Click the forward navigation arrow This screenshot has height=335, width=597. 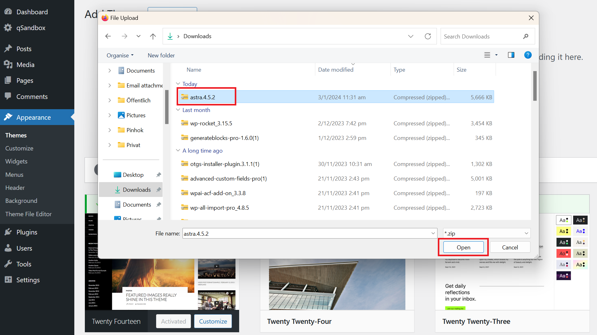click(124, 36)
